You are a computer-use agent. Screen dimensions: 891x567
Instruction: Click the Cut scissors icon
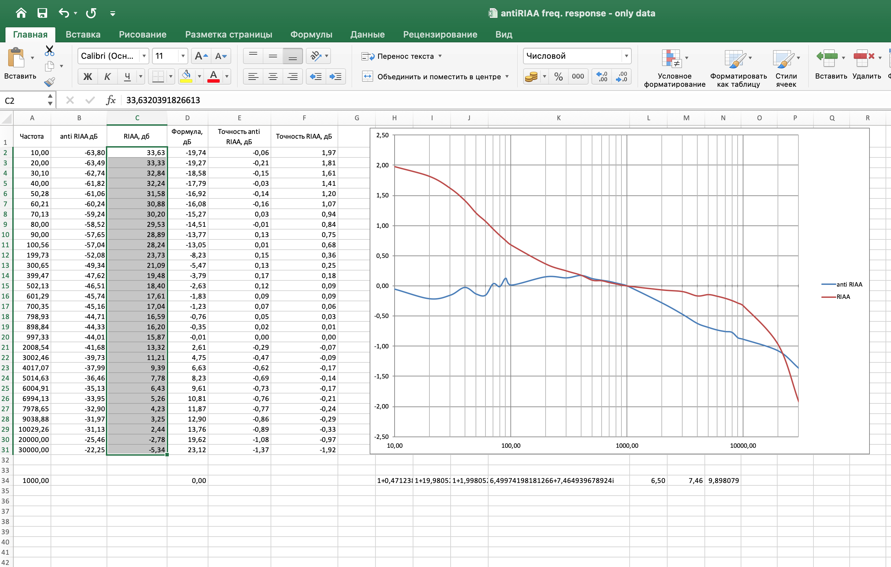coord(49,50)
